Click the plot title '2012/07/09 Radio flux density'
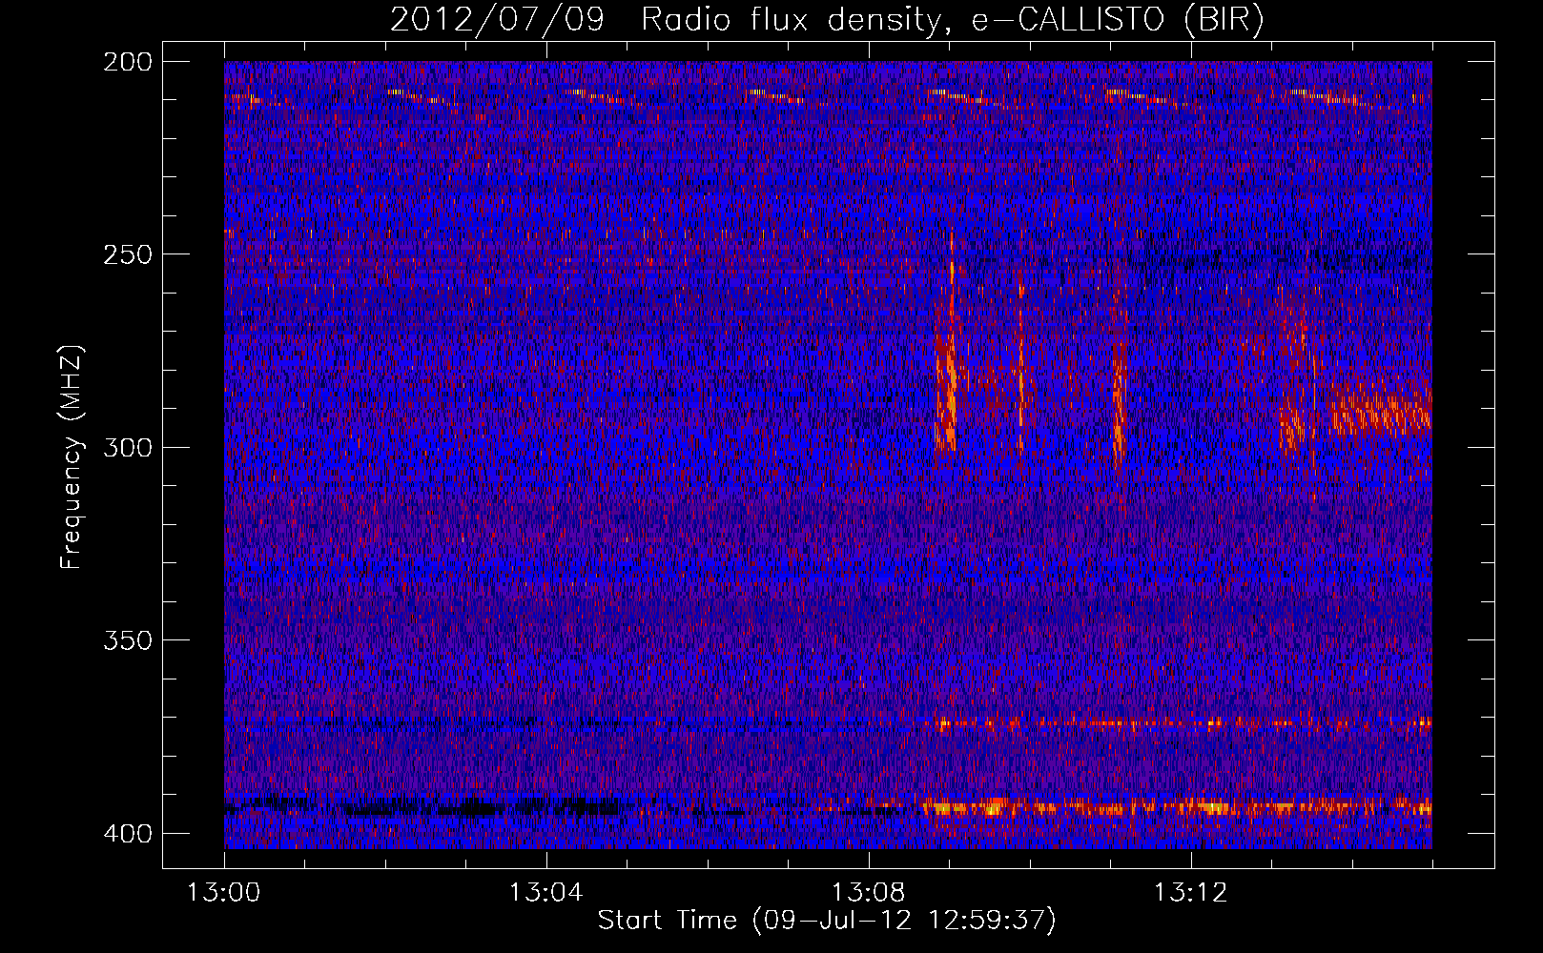Viewport: 1543px width, 953px height. coord(827,20)
